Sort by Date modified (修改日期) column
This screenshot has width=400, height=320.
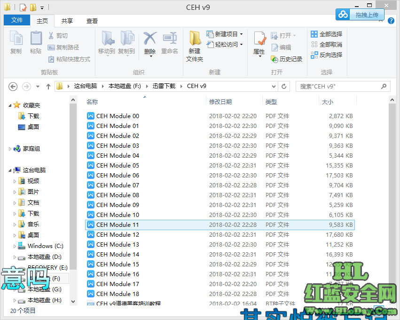click(x=220, y=102)
